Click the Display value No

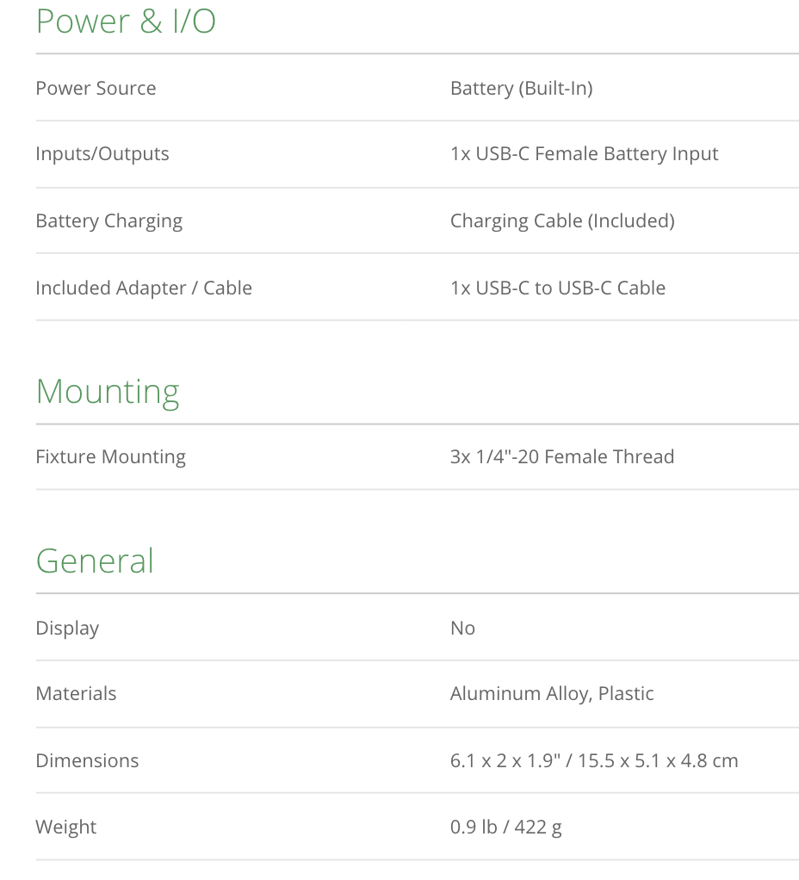coord(462,628)
